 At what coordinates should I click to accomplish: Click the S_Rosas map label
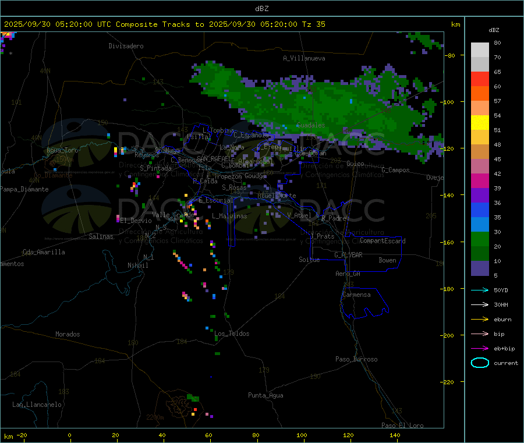point(234,187)
